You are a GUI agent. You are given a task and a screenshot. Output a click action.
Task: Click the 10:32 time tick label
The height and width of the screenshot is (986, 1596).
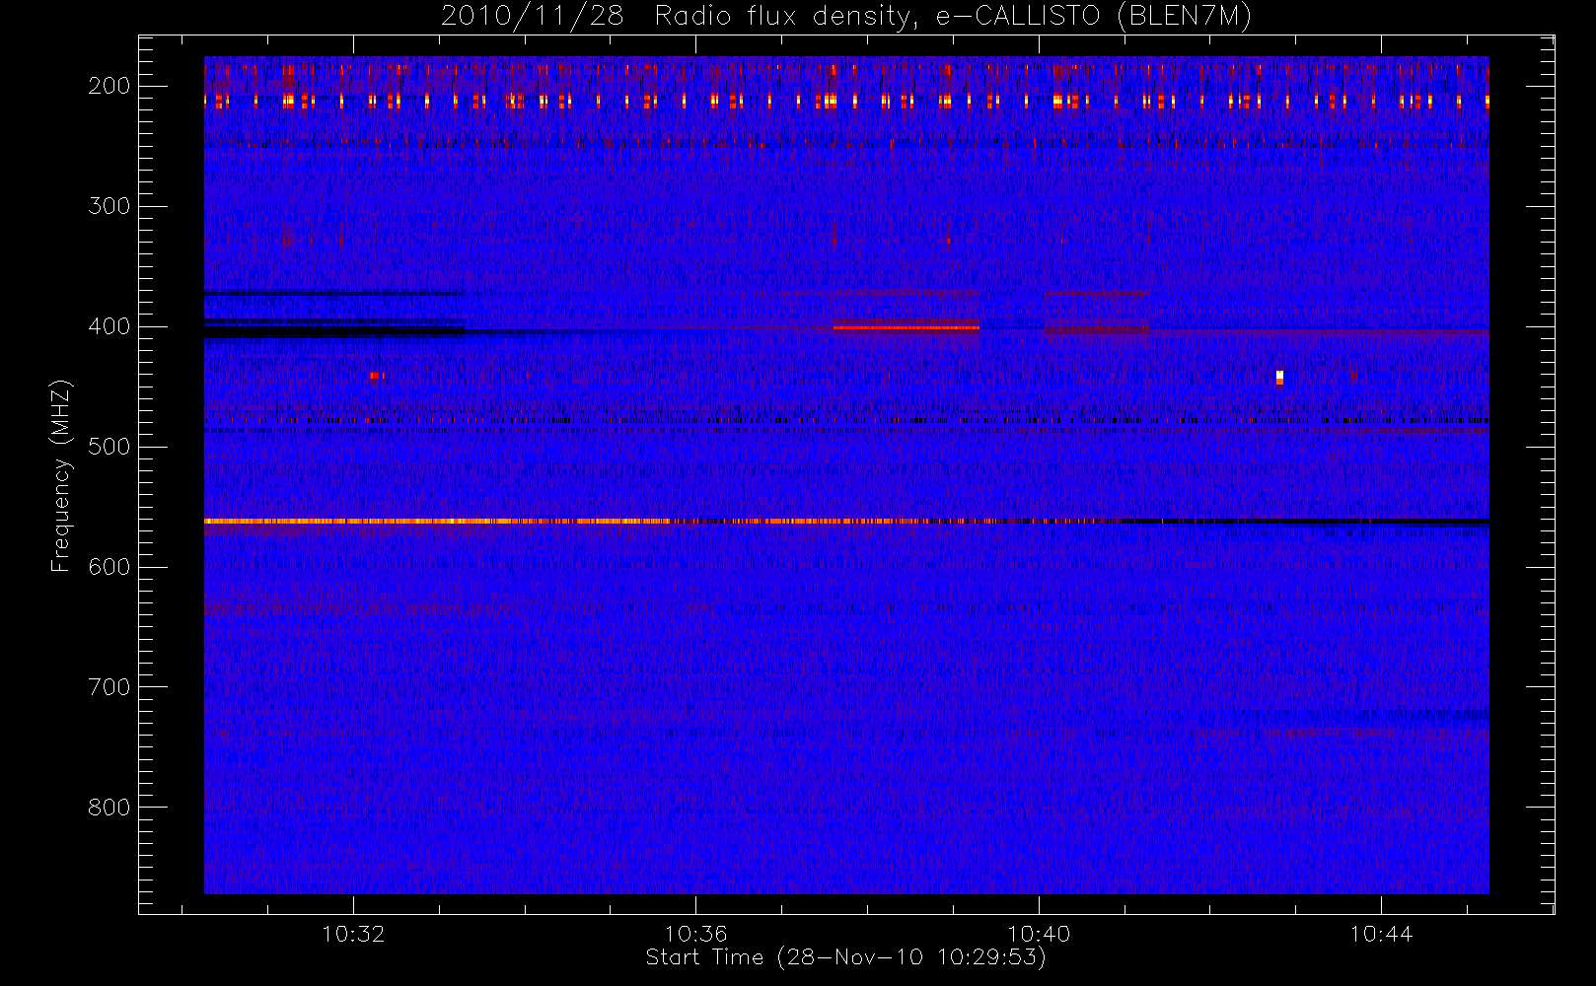(x=353, y=934)
